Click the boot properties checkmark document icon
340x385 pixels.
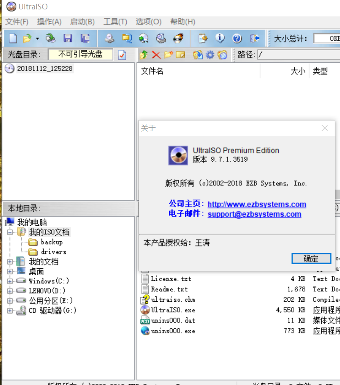point(122,55)
